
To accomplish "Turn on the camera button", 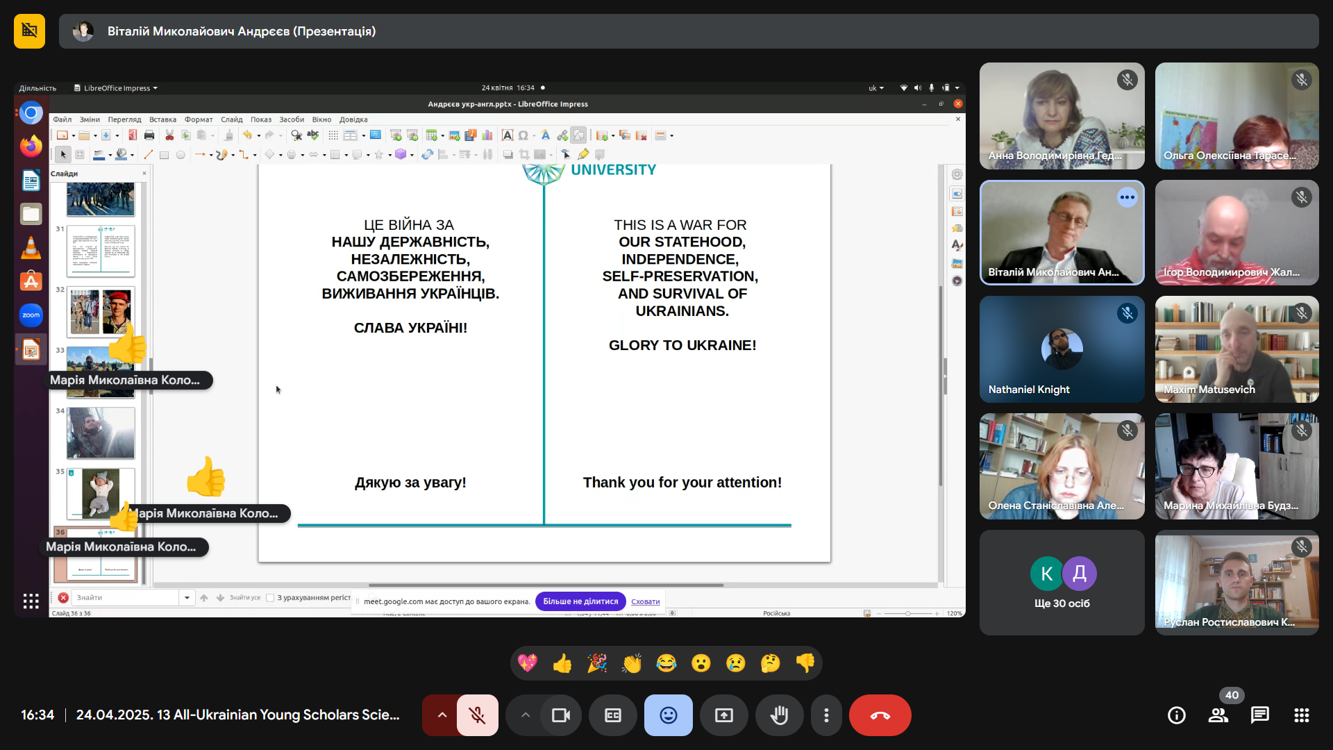I will tap(560, 715).
